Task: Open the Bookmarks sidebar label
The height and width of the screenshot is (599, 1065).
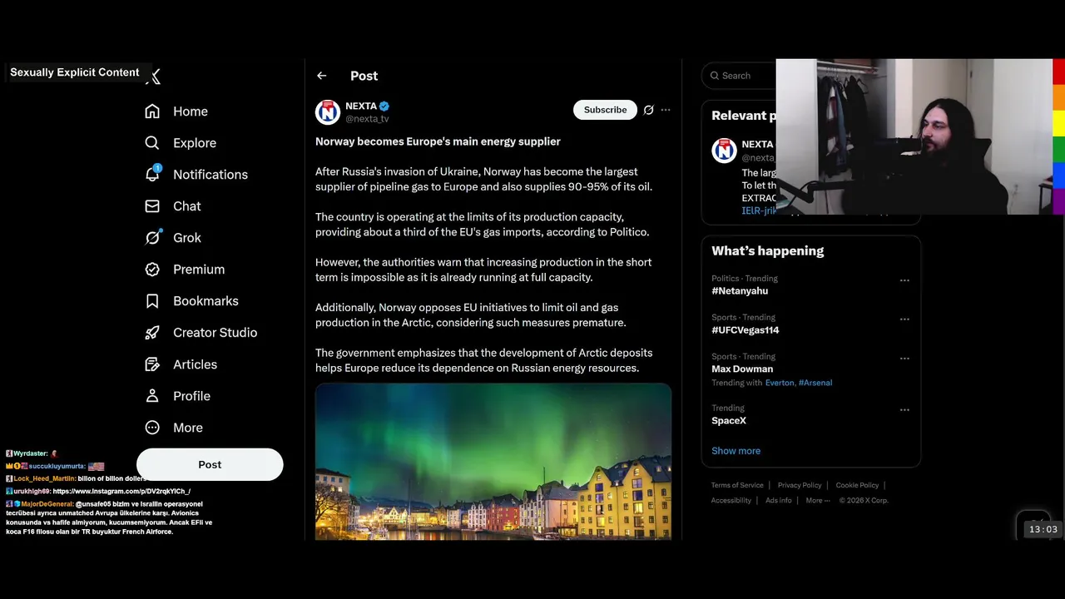Action: 206,301
